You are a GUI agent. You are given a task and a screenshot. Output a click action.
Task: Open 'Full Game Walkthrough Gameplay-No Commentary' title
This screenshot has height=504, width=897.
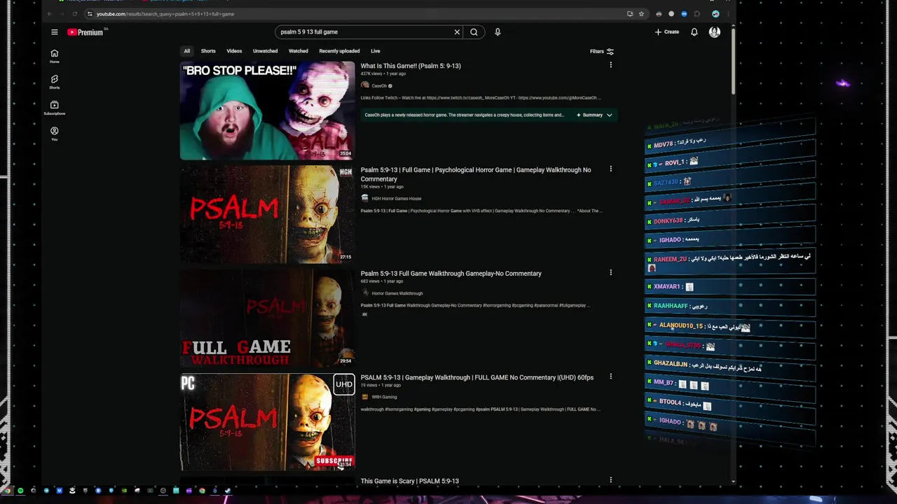pos(451,274)
